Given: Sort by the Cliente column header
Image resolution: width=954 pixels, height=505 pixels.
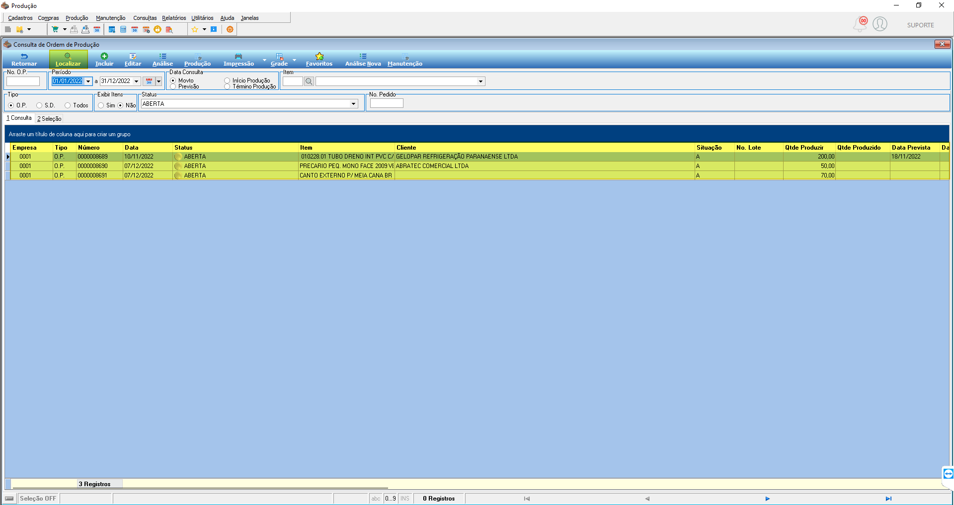Looking at the screenshot, I should 545,148.
